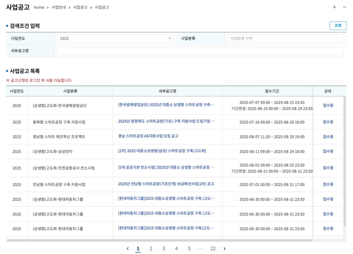Open the 사업연도 2025 dropdown

pos(115,39)
